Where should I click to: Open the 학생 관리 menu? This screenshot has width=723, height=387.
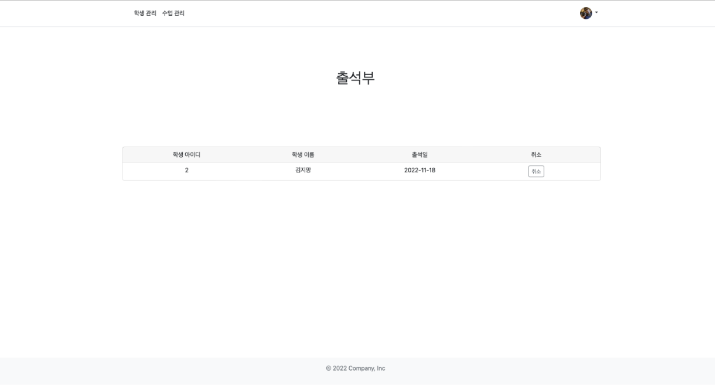point(145,13)
